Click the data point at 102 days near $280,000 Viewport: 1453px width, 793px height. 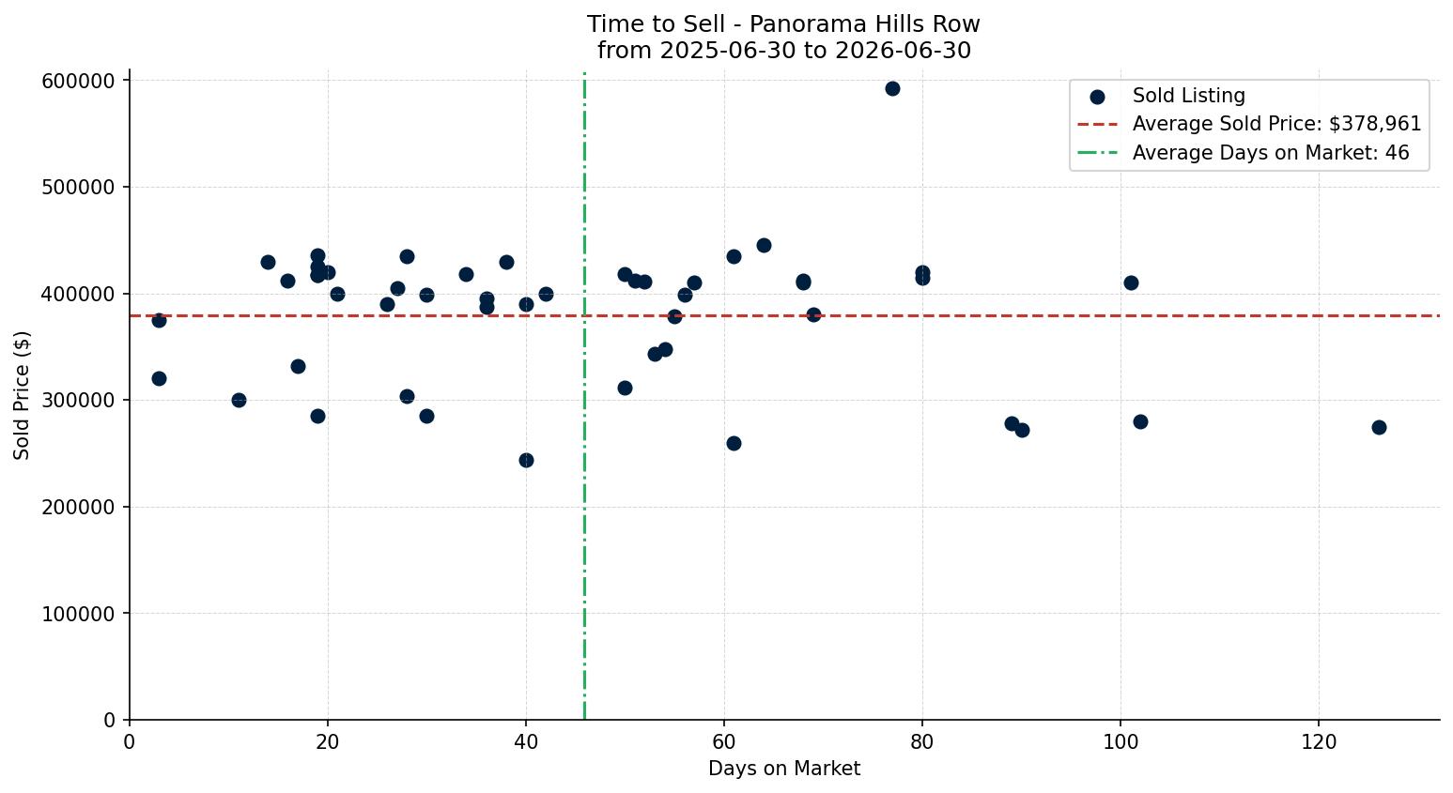coord(1140,421)
